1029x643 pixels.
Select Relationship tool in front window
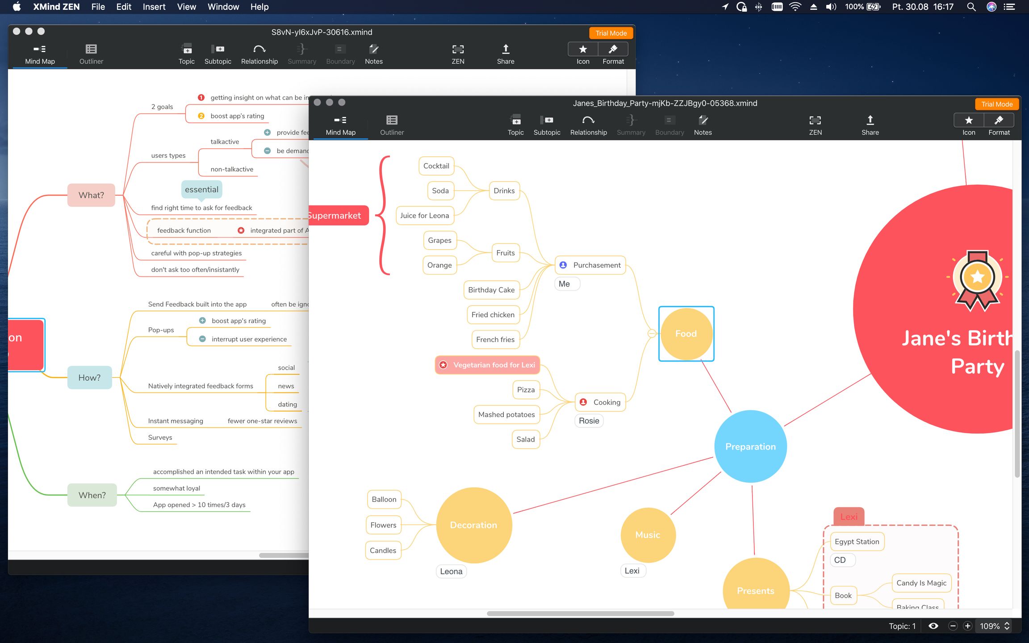pos(588,121)
